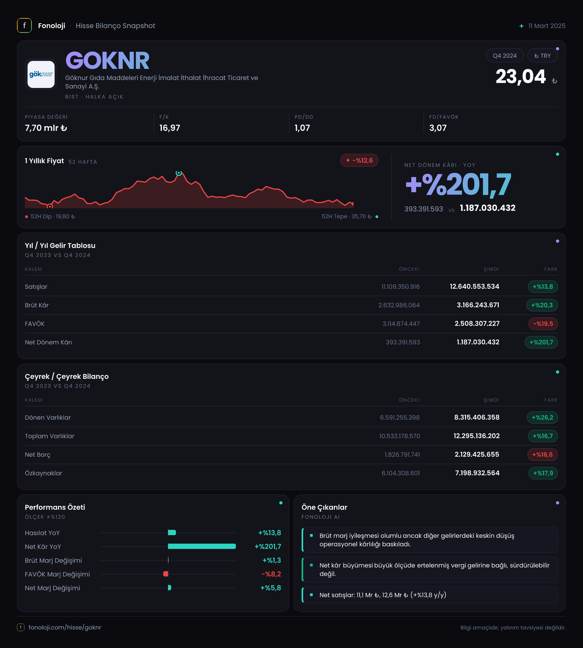Click the 11 Mart 2025 date text
The image size is (583, 648).
(547, 26)
